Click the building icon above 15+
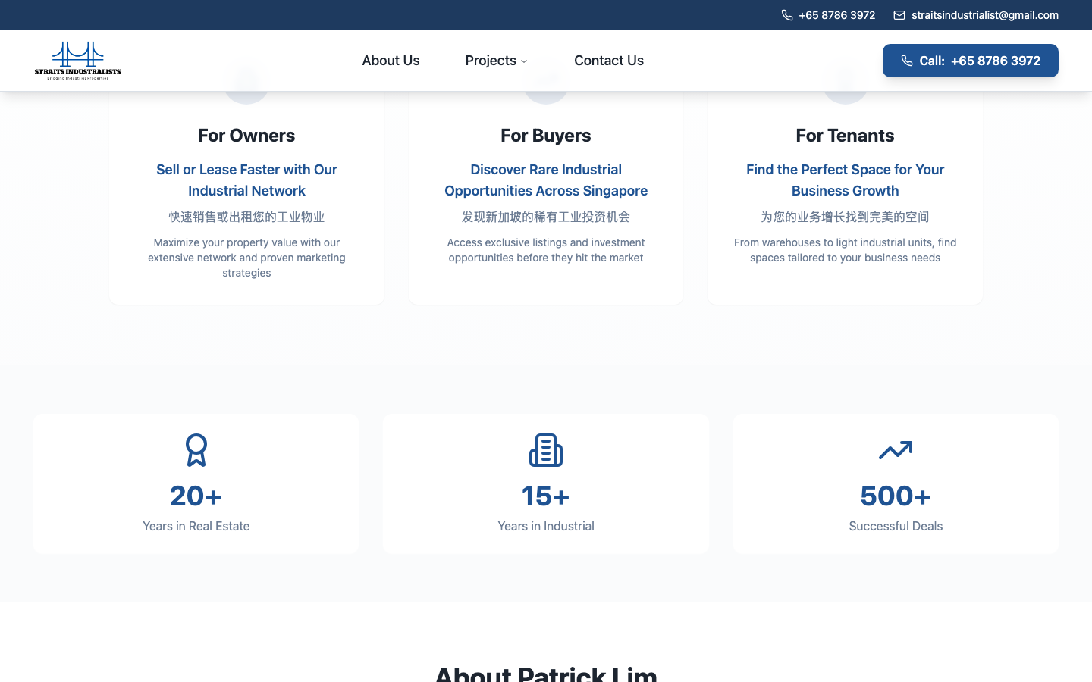Viewport: 1092px width, 682px height. 546,450
